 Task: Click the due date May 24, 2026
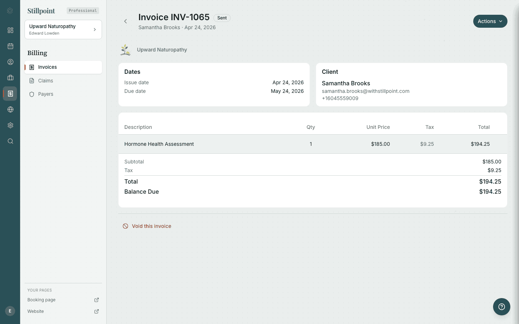[287, 91]
